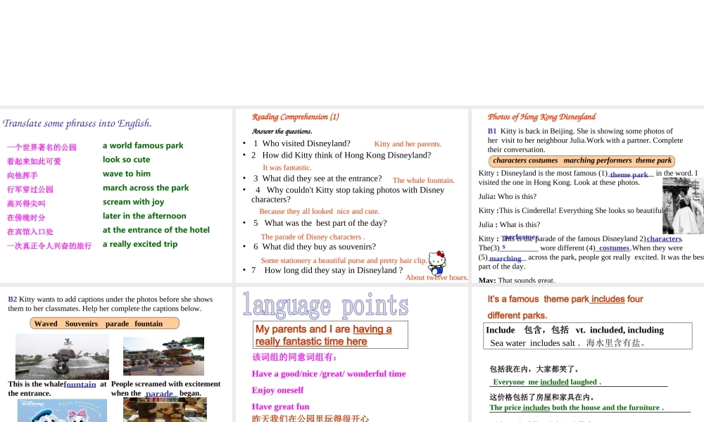The height and width of the screenshot is (422, 704).
Task: Click 'Because they all looked nice and cute.'
Action: (x=319, y=211)
